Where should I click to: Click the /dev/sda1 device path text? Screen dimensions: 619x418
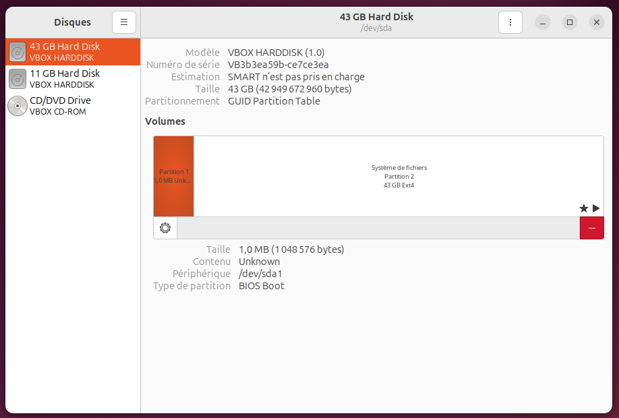point(260,274)
